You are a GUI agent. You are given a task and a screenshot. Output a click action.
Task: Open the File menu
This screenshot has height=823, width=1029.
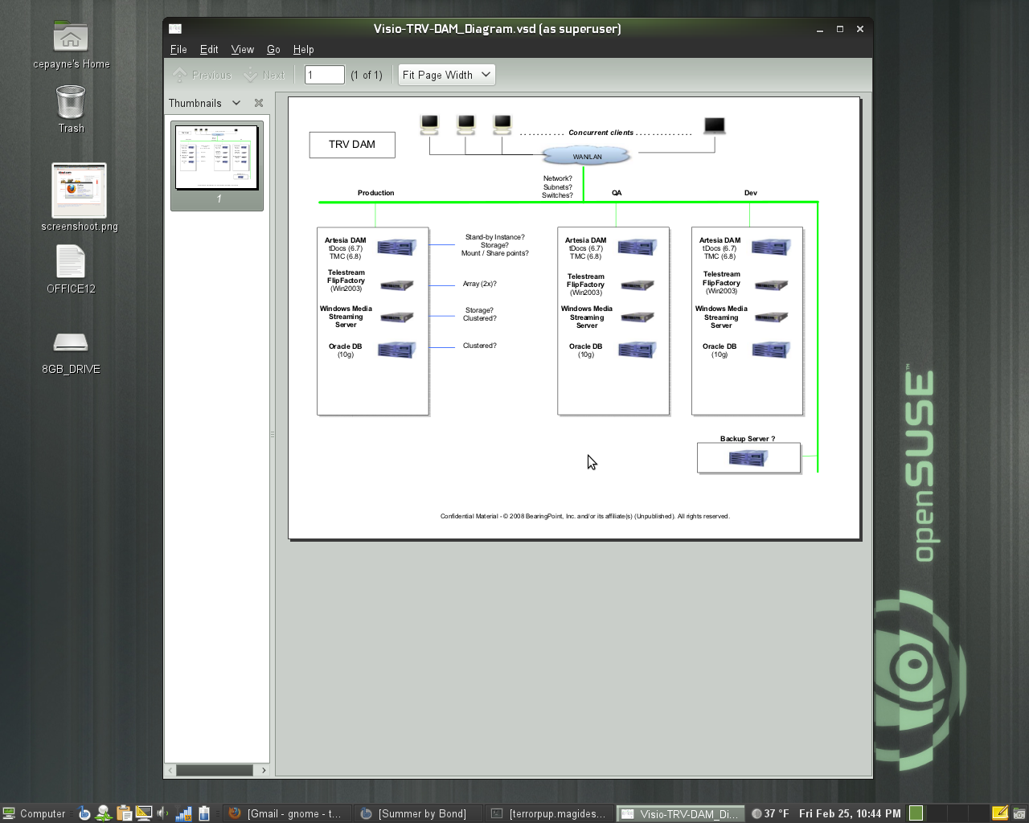coord(178,50)
